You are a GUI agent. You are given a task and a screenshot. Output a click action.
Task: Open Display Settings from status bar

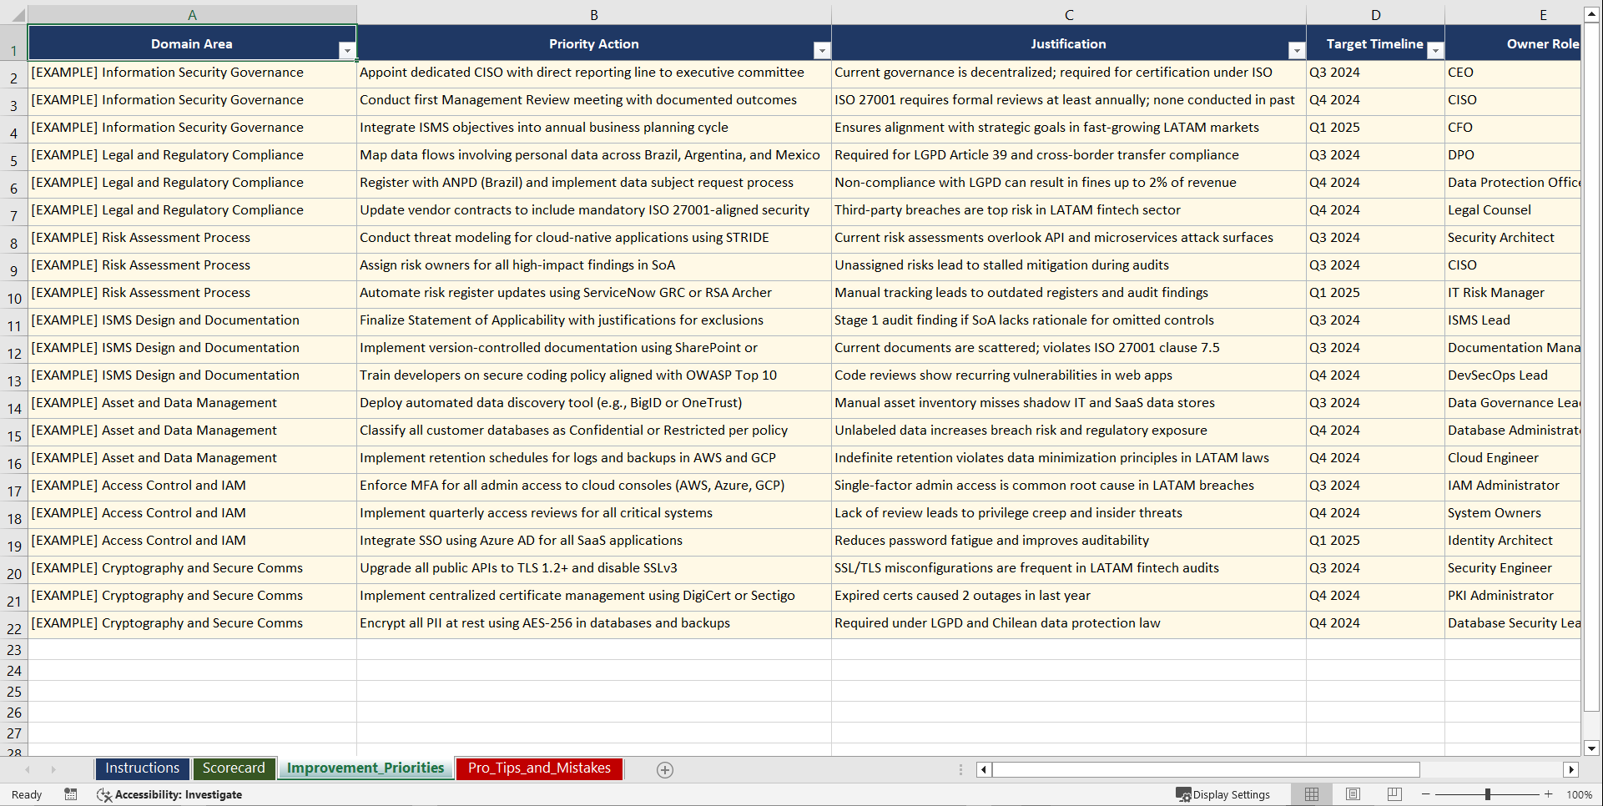pyautogui.click(x=1223, y=794)
